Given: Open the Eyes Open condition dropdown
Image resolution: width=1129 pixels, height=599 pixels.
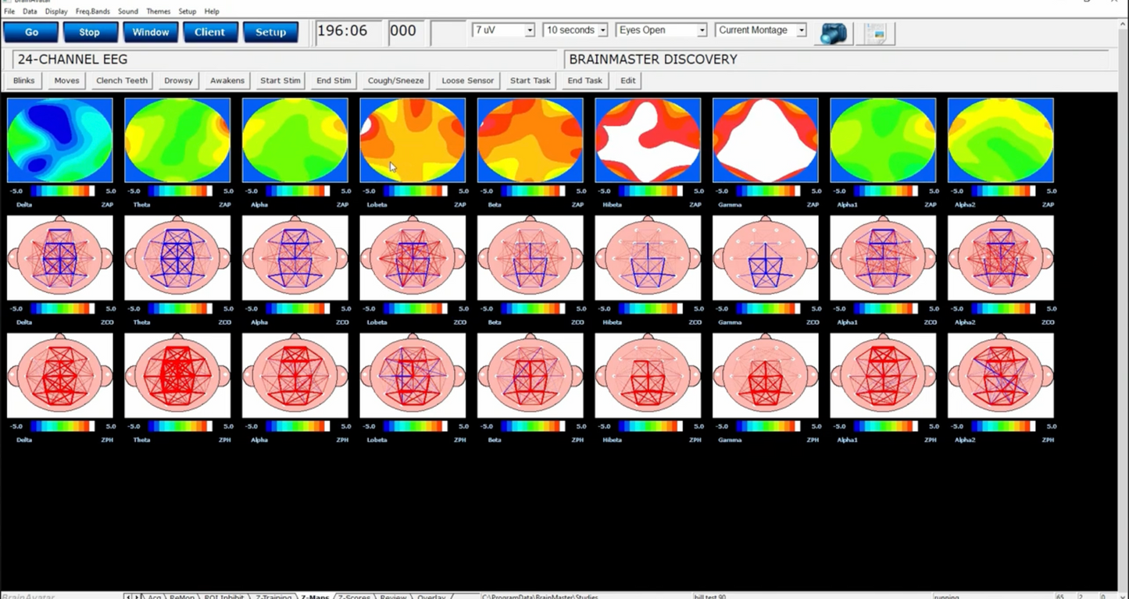Looking at the screenshot, I should (662, 30).
